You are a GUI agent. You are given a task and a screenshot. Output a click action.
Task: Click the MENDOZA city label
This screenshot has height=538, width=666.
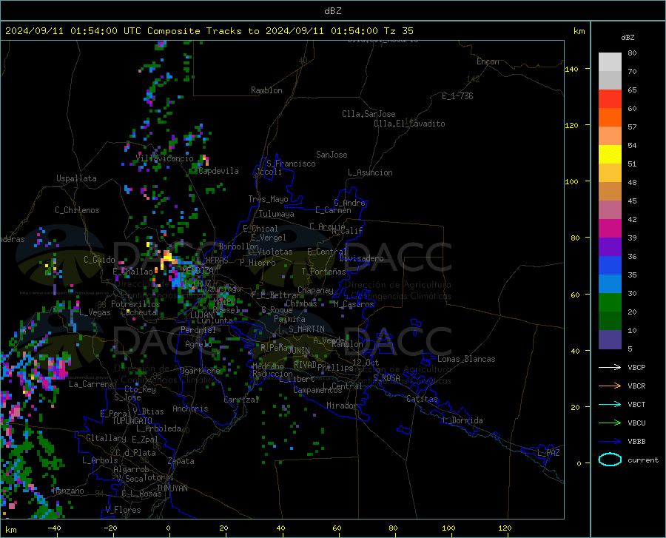click(198, 270)
